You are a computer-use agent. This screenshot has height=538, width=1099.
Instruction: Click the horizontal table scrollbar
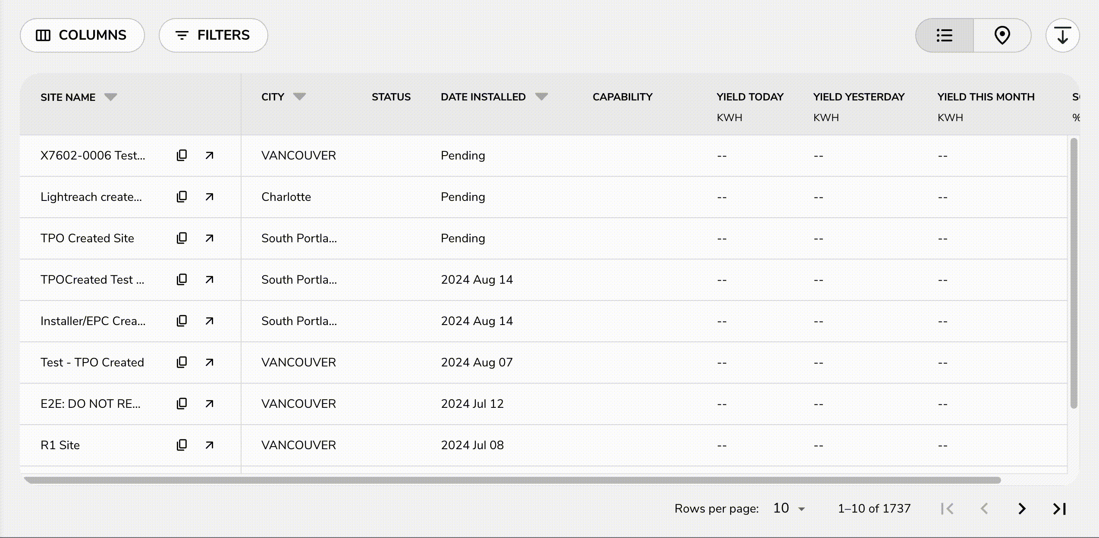[512, 480]
